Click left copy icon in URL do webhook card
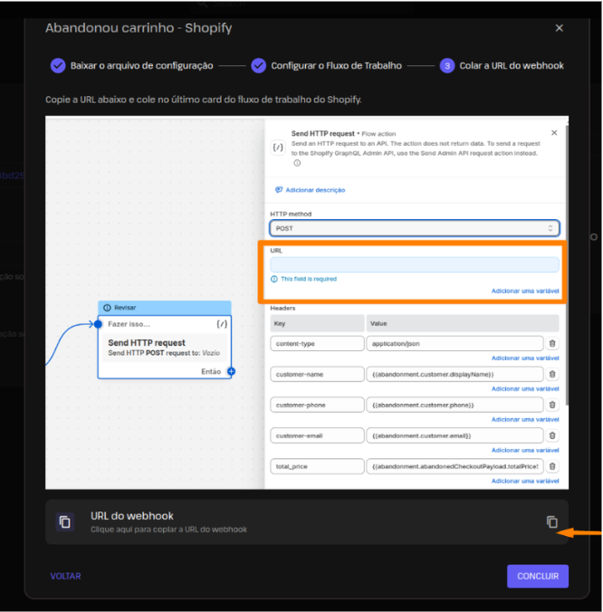 (65, 521)
